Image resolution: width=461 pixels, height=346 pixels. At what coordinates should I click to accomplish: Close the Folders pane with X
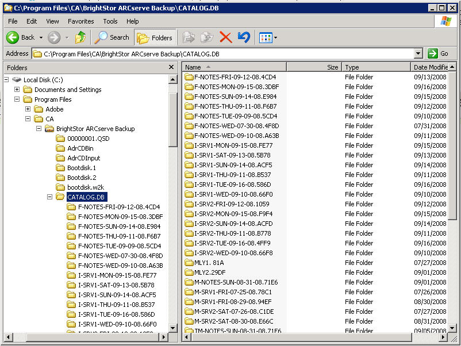tap(171, 67)
